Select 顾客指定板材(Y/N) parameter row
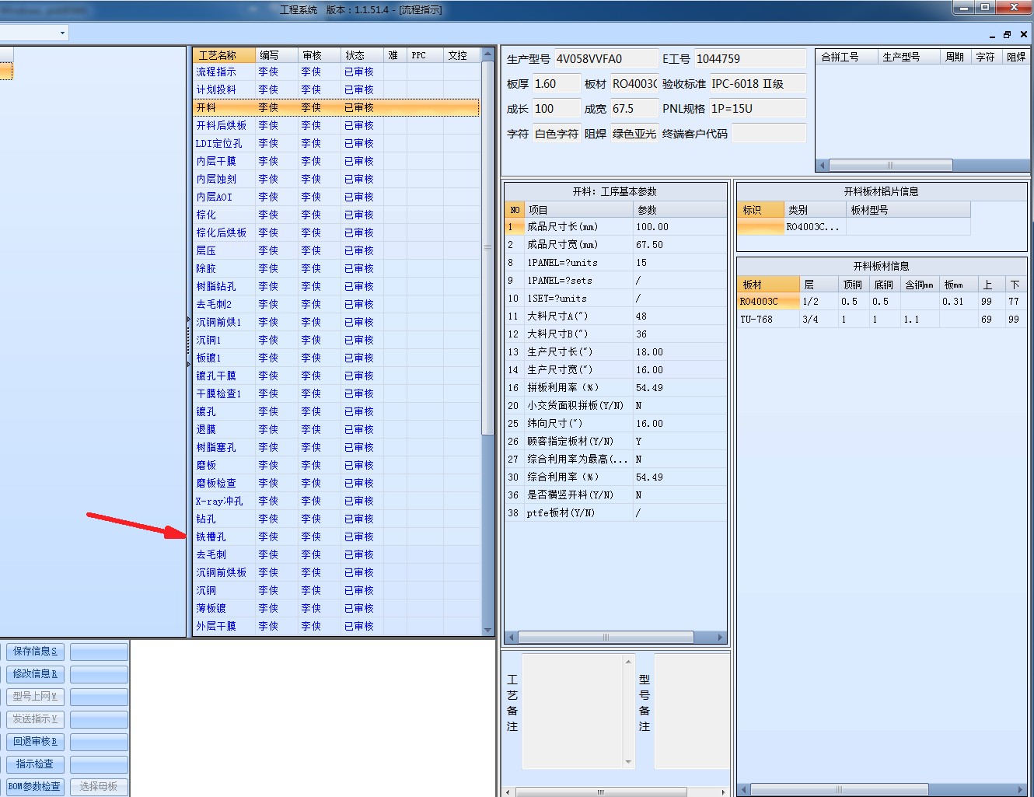 616,442
